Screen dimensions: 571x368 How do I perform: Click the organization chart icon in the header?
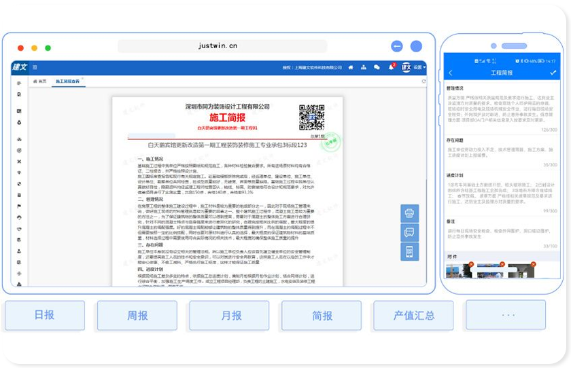click(364, 67)
